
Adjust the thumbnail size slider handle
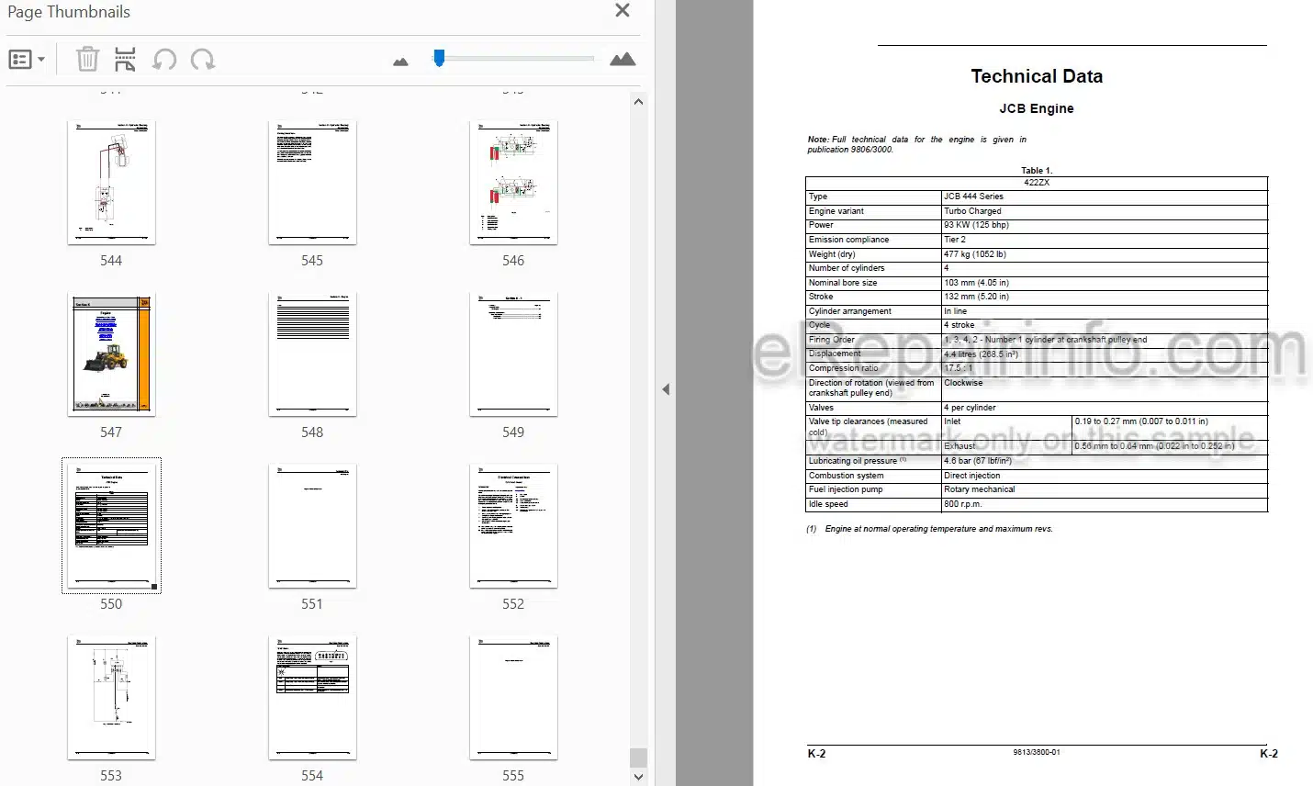[439, 58]
